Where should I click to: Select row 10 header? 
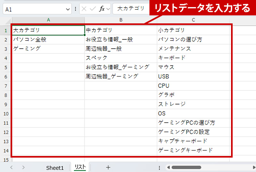click(x=6, y=113)
